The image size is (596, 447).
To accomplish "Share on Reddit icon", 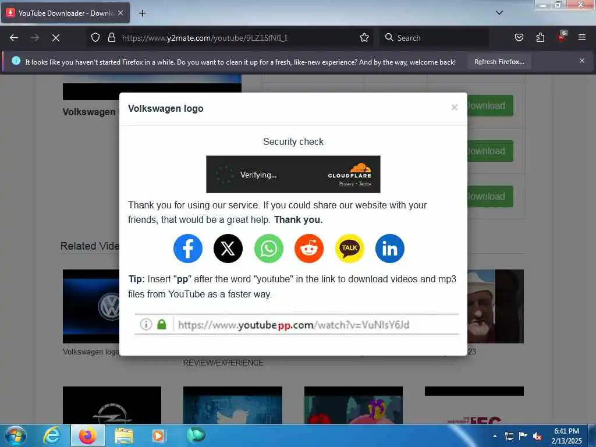I will pyautogui.click(x=309, y=249).
